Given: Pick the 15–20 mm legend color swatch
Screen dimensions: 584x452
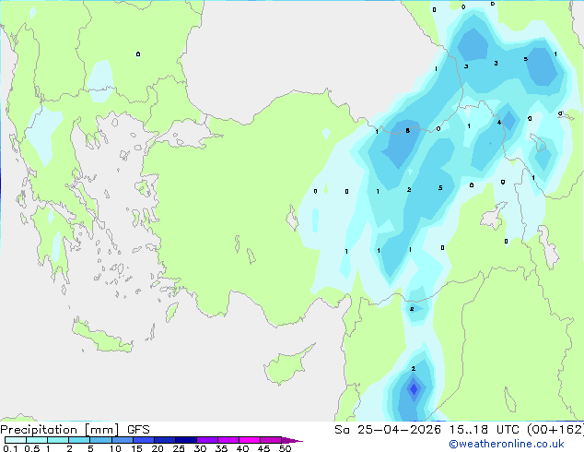Looking at the screenshot, I should pyautogui.click(x=143, y=440).
